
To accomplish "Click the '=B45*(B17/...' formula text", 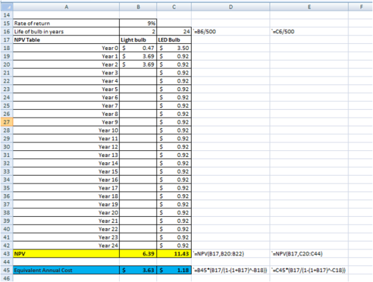I will tap(230, 270).
